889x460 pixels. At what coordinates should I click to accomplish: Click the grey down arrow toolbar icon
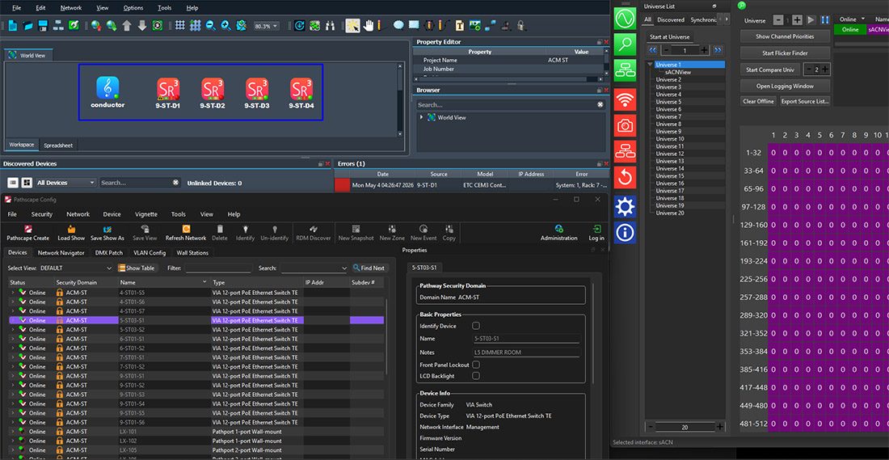[x=141, y=26]
